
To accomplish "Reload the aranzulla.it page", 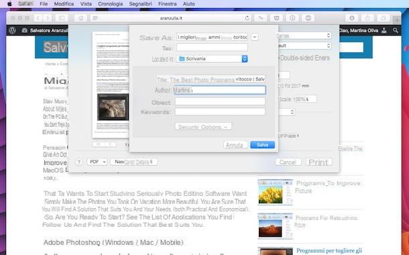I will [x=247, y=18].
